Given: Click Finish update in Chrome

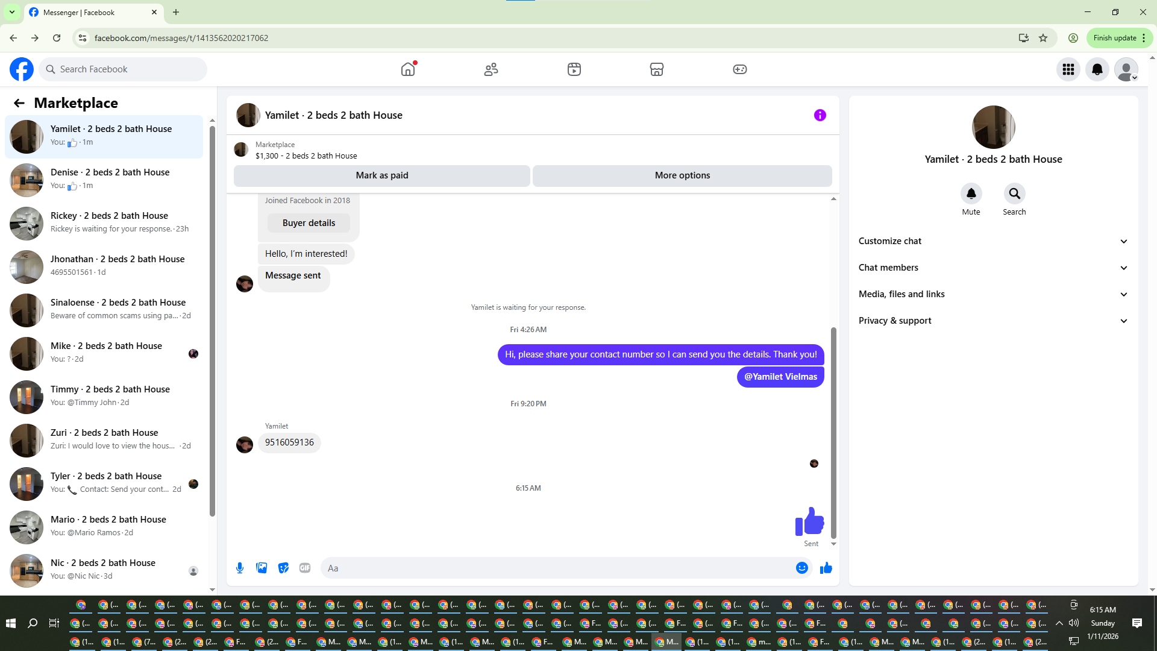Looking at the screenshot, I should (1120, 38).
